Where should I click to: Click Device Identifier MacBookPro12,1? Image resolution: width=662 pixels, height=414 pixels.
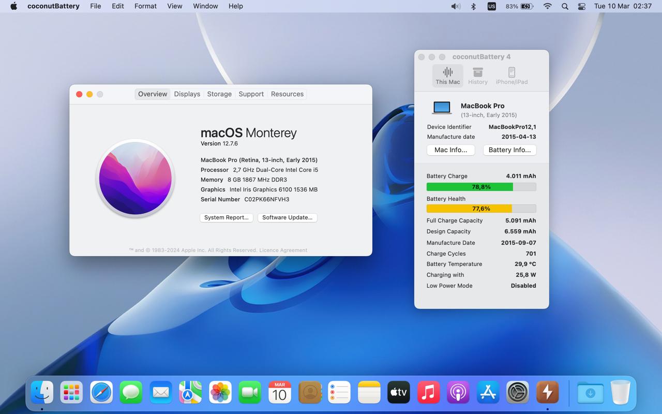512,127
